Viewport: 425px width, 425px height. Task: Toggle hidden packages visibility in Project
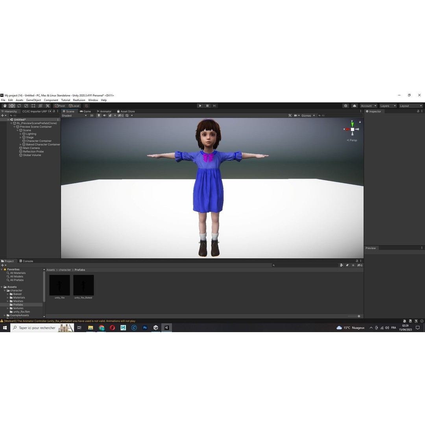pos(359,265)
